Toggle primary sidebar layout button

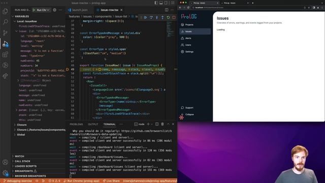pyautogui.click(x=156, y=3)
